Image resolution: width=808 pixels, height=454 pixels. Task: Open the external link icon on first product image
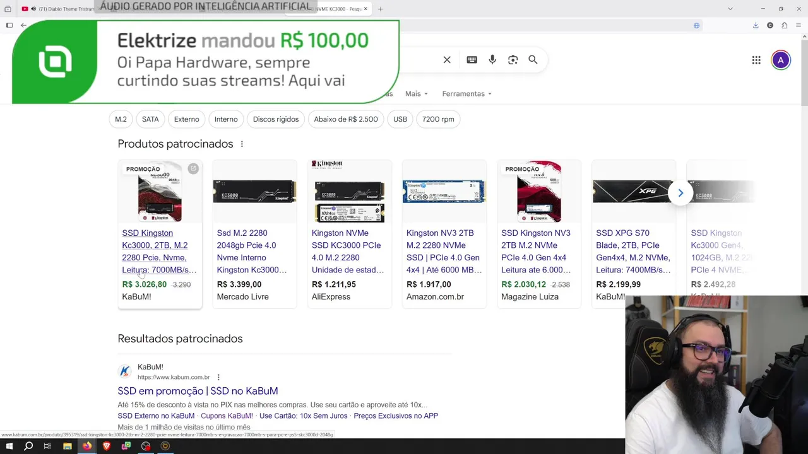click(193, 168)
